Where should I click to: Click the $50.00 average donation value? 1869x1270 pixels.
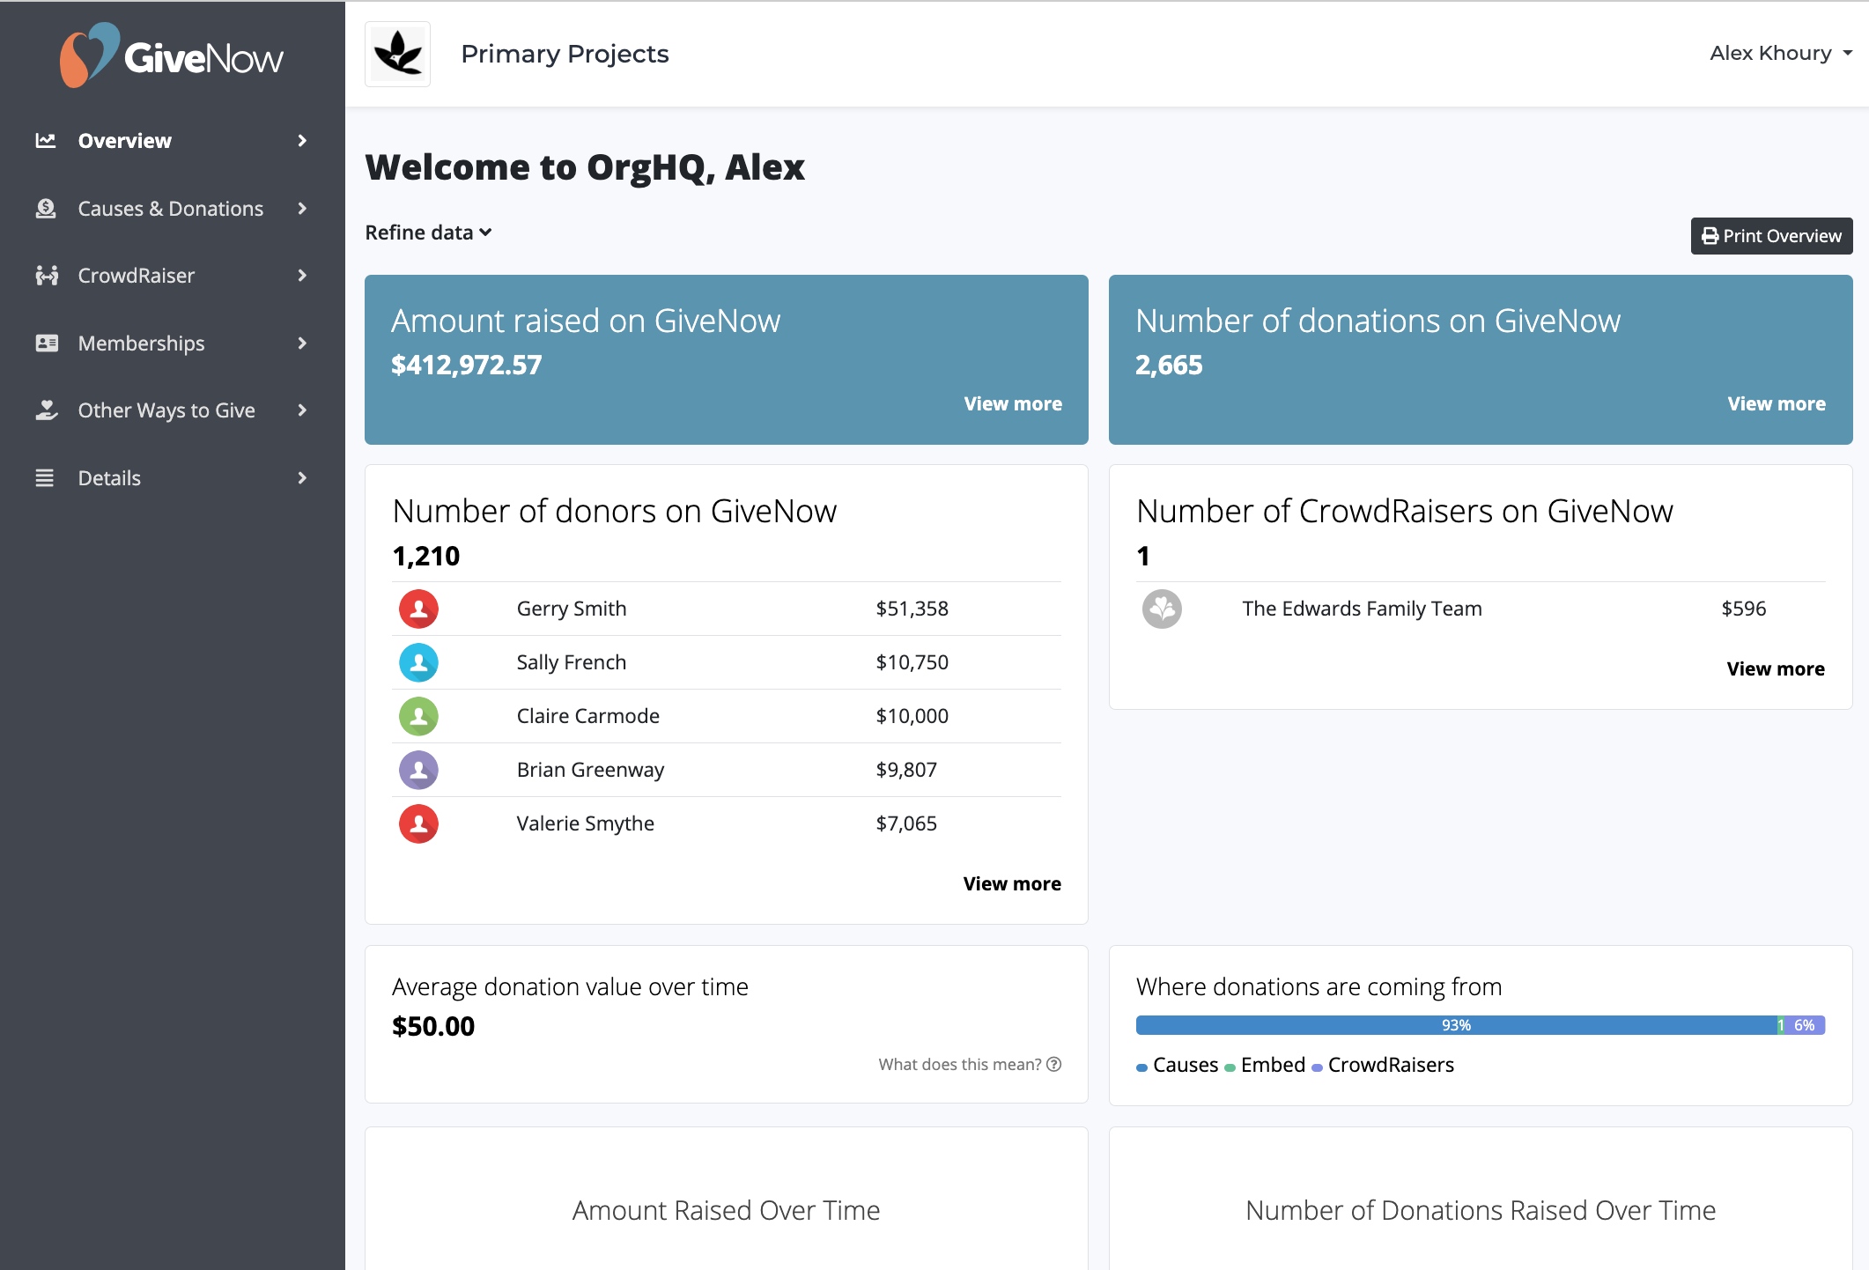point(433,1026)
